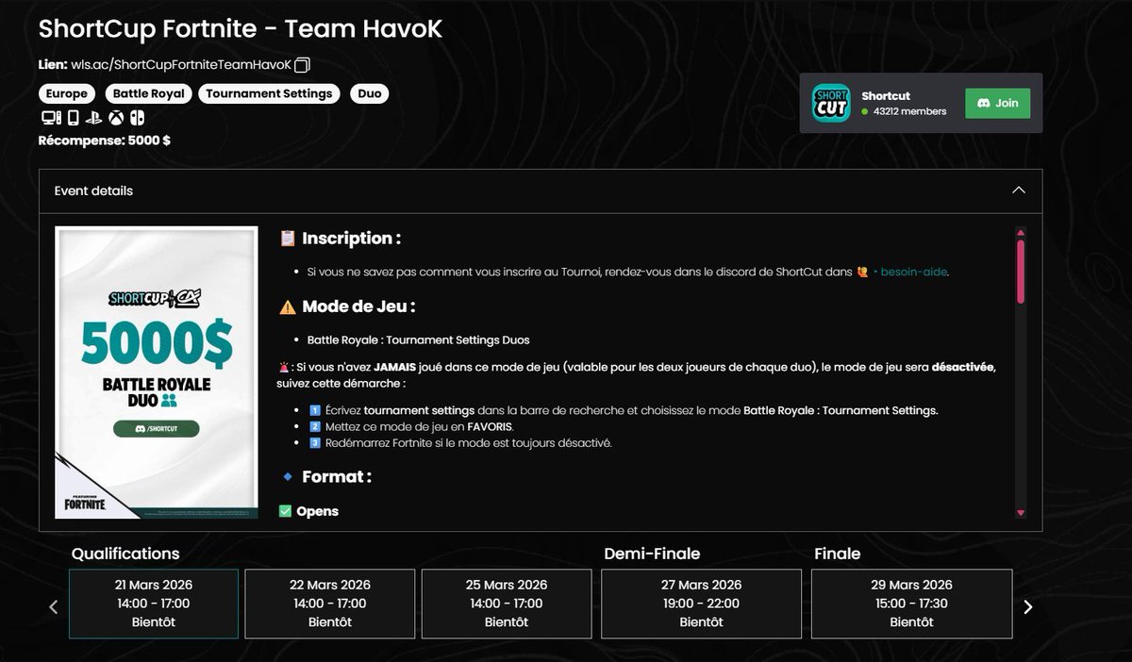
Task: Click the wls.ac/ShortCupFortniteTeamHavoK link text
Action: coord(181,65)
